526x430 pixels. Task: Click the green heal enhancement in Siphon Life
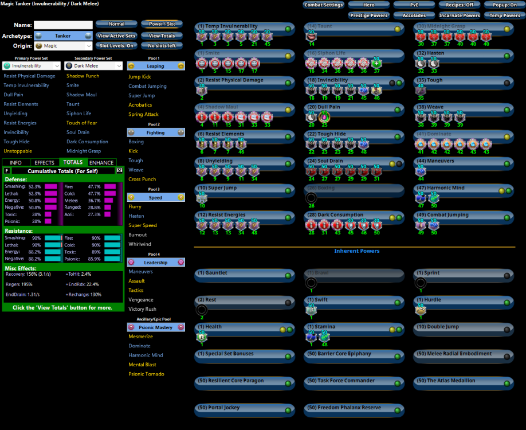tap(376, 63)
